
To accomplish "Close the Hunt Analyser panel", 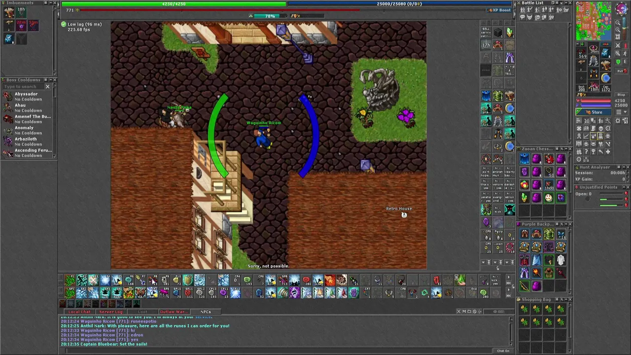I will [x=628, y=167].
